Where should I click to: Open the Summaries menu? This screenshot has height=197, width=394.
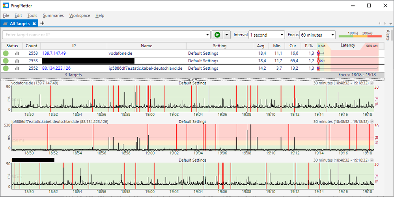(53, 15)
